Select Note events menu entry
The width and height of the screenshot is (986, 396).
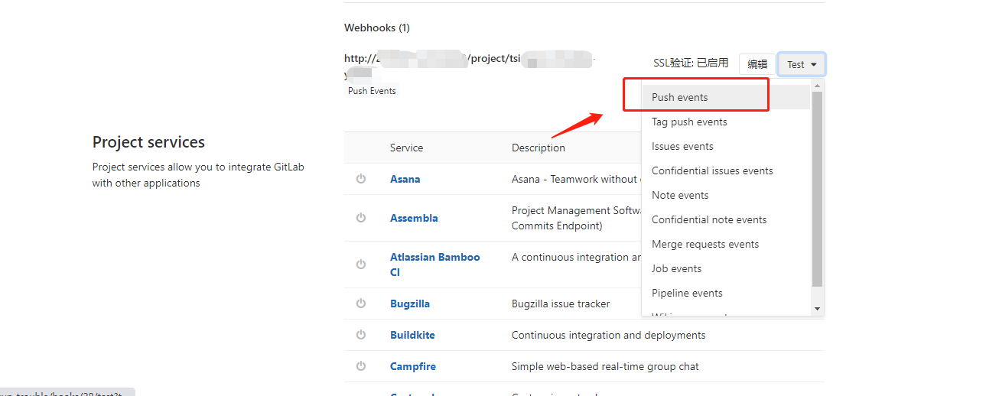click(x=725, y=195)
